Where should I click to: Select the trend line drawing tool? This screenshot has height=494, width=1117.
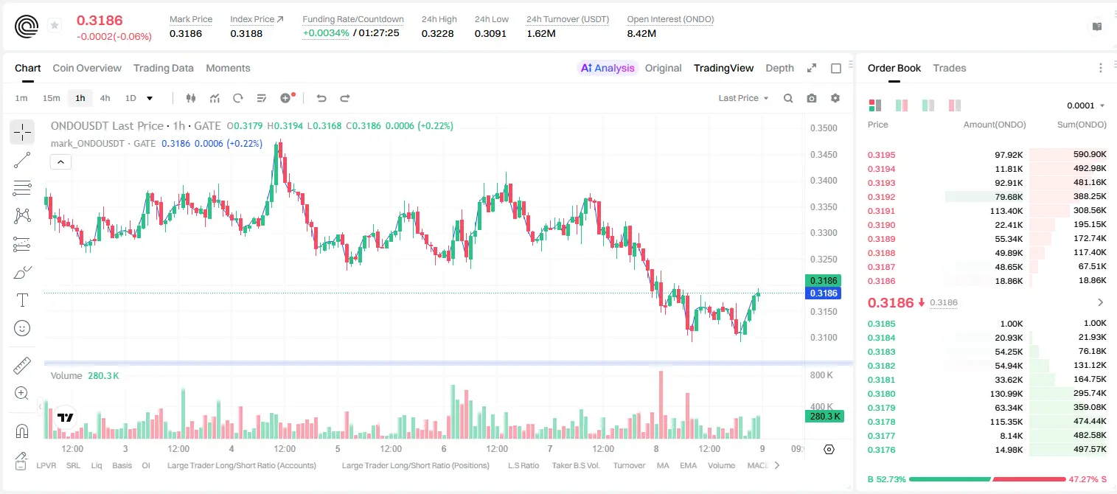[x=22, y=160]
